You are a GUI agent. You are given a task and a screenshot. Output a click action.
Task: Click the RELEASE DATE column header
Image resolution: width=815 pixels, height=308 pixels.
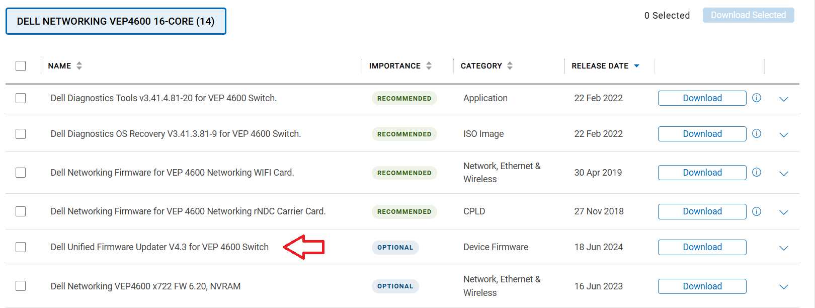point(600,66)
